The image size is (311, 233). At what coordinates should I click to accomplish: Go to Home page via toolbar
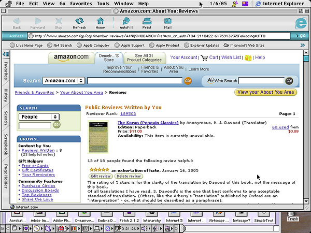100,23
